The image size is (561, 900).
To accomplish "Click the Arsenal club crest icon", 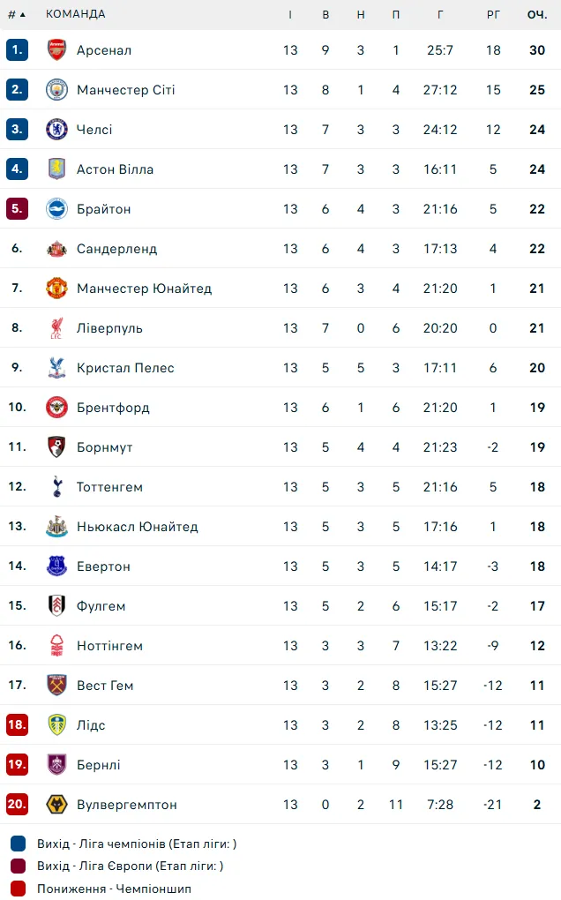I will click(x=56, y=50).
